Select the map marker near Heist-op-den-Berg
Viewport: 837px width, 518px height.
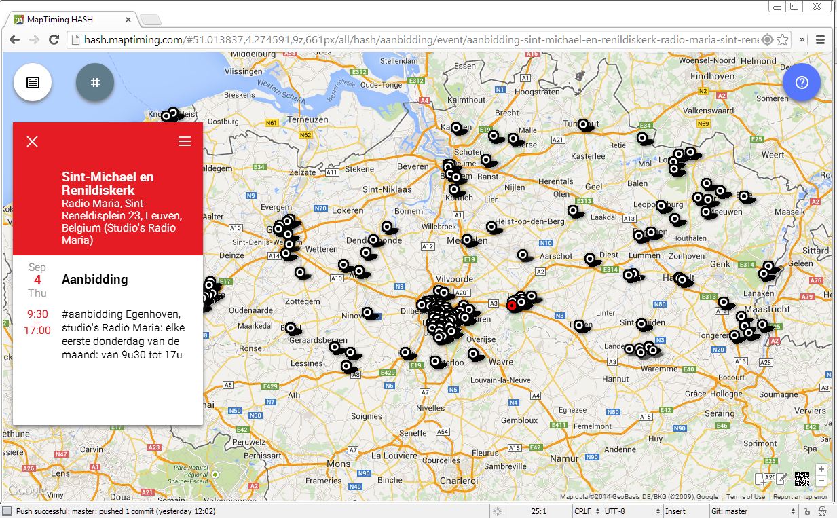point(491,227)
